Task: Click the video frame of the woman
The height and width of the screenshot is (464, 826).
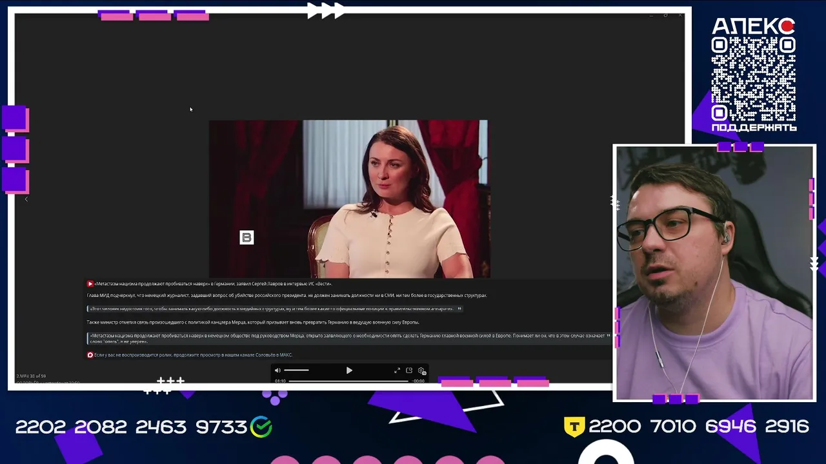Action: coord(349,198)
